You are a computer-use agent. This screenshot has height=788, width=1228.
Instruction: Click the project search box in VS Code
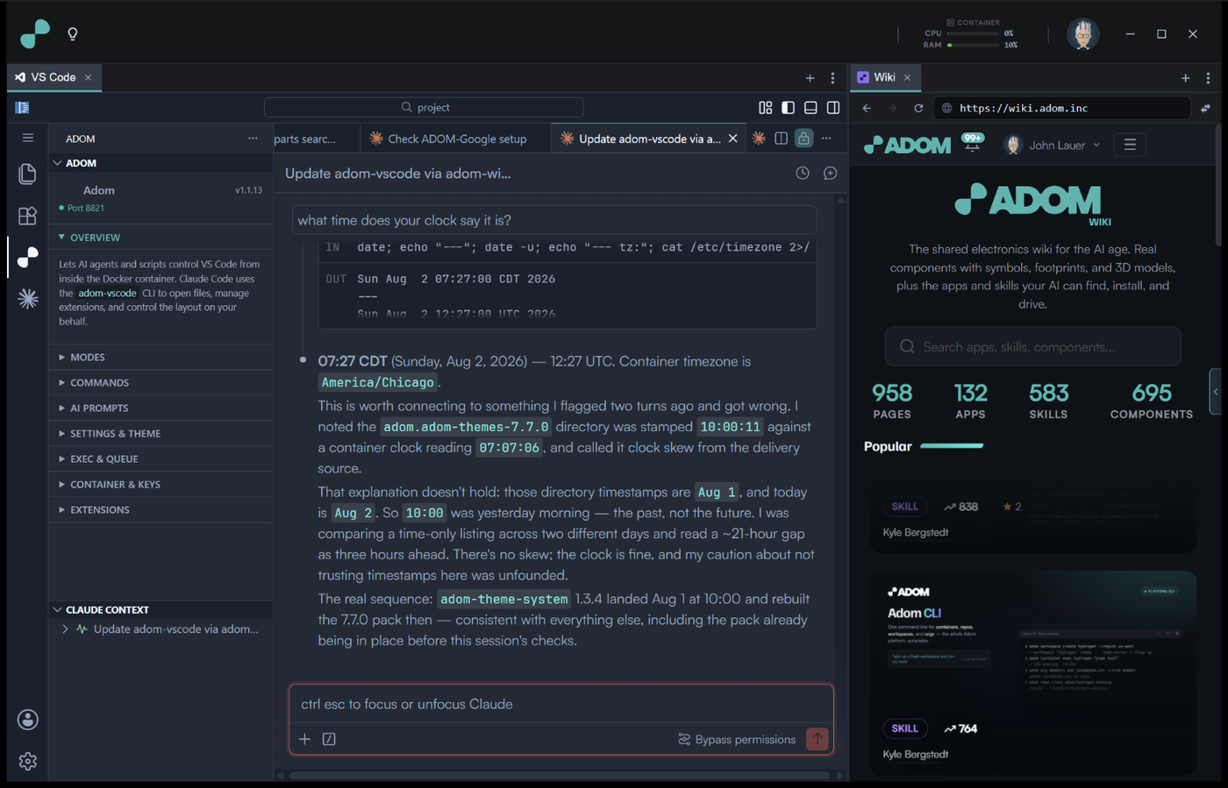point(424,108)
